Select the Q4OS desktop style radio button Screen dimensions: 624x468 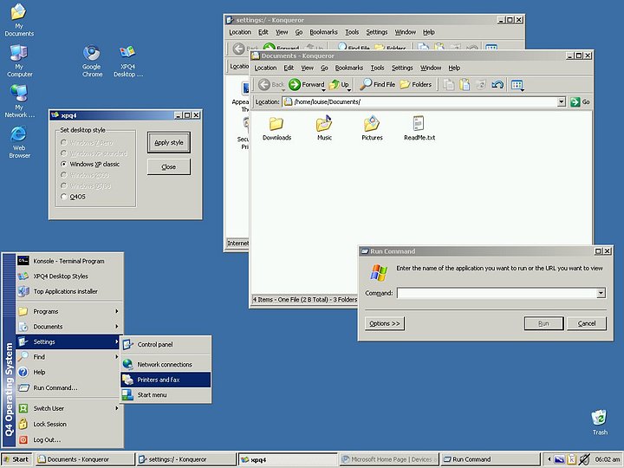tap(63, 197)
